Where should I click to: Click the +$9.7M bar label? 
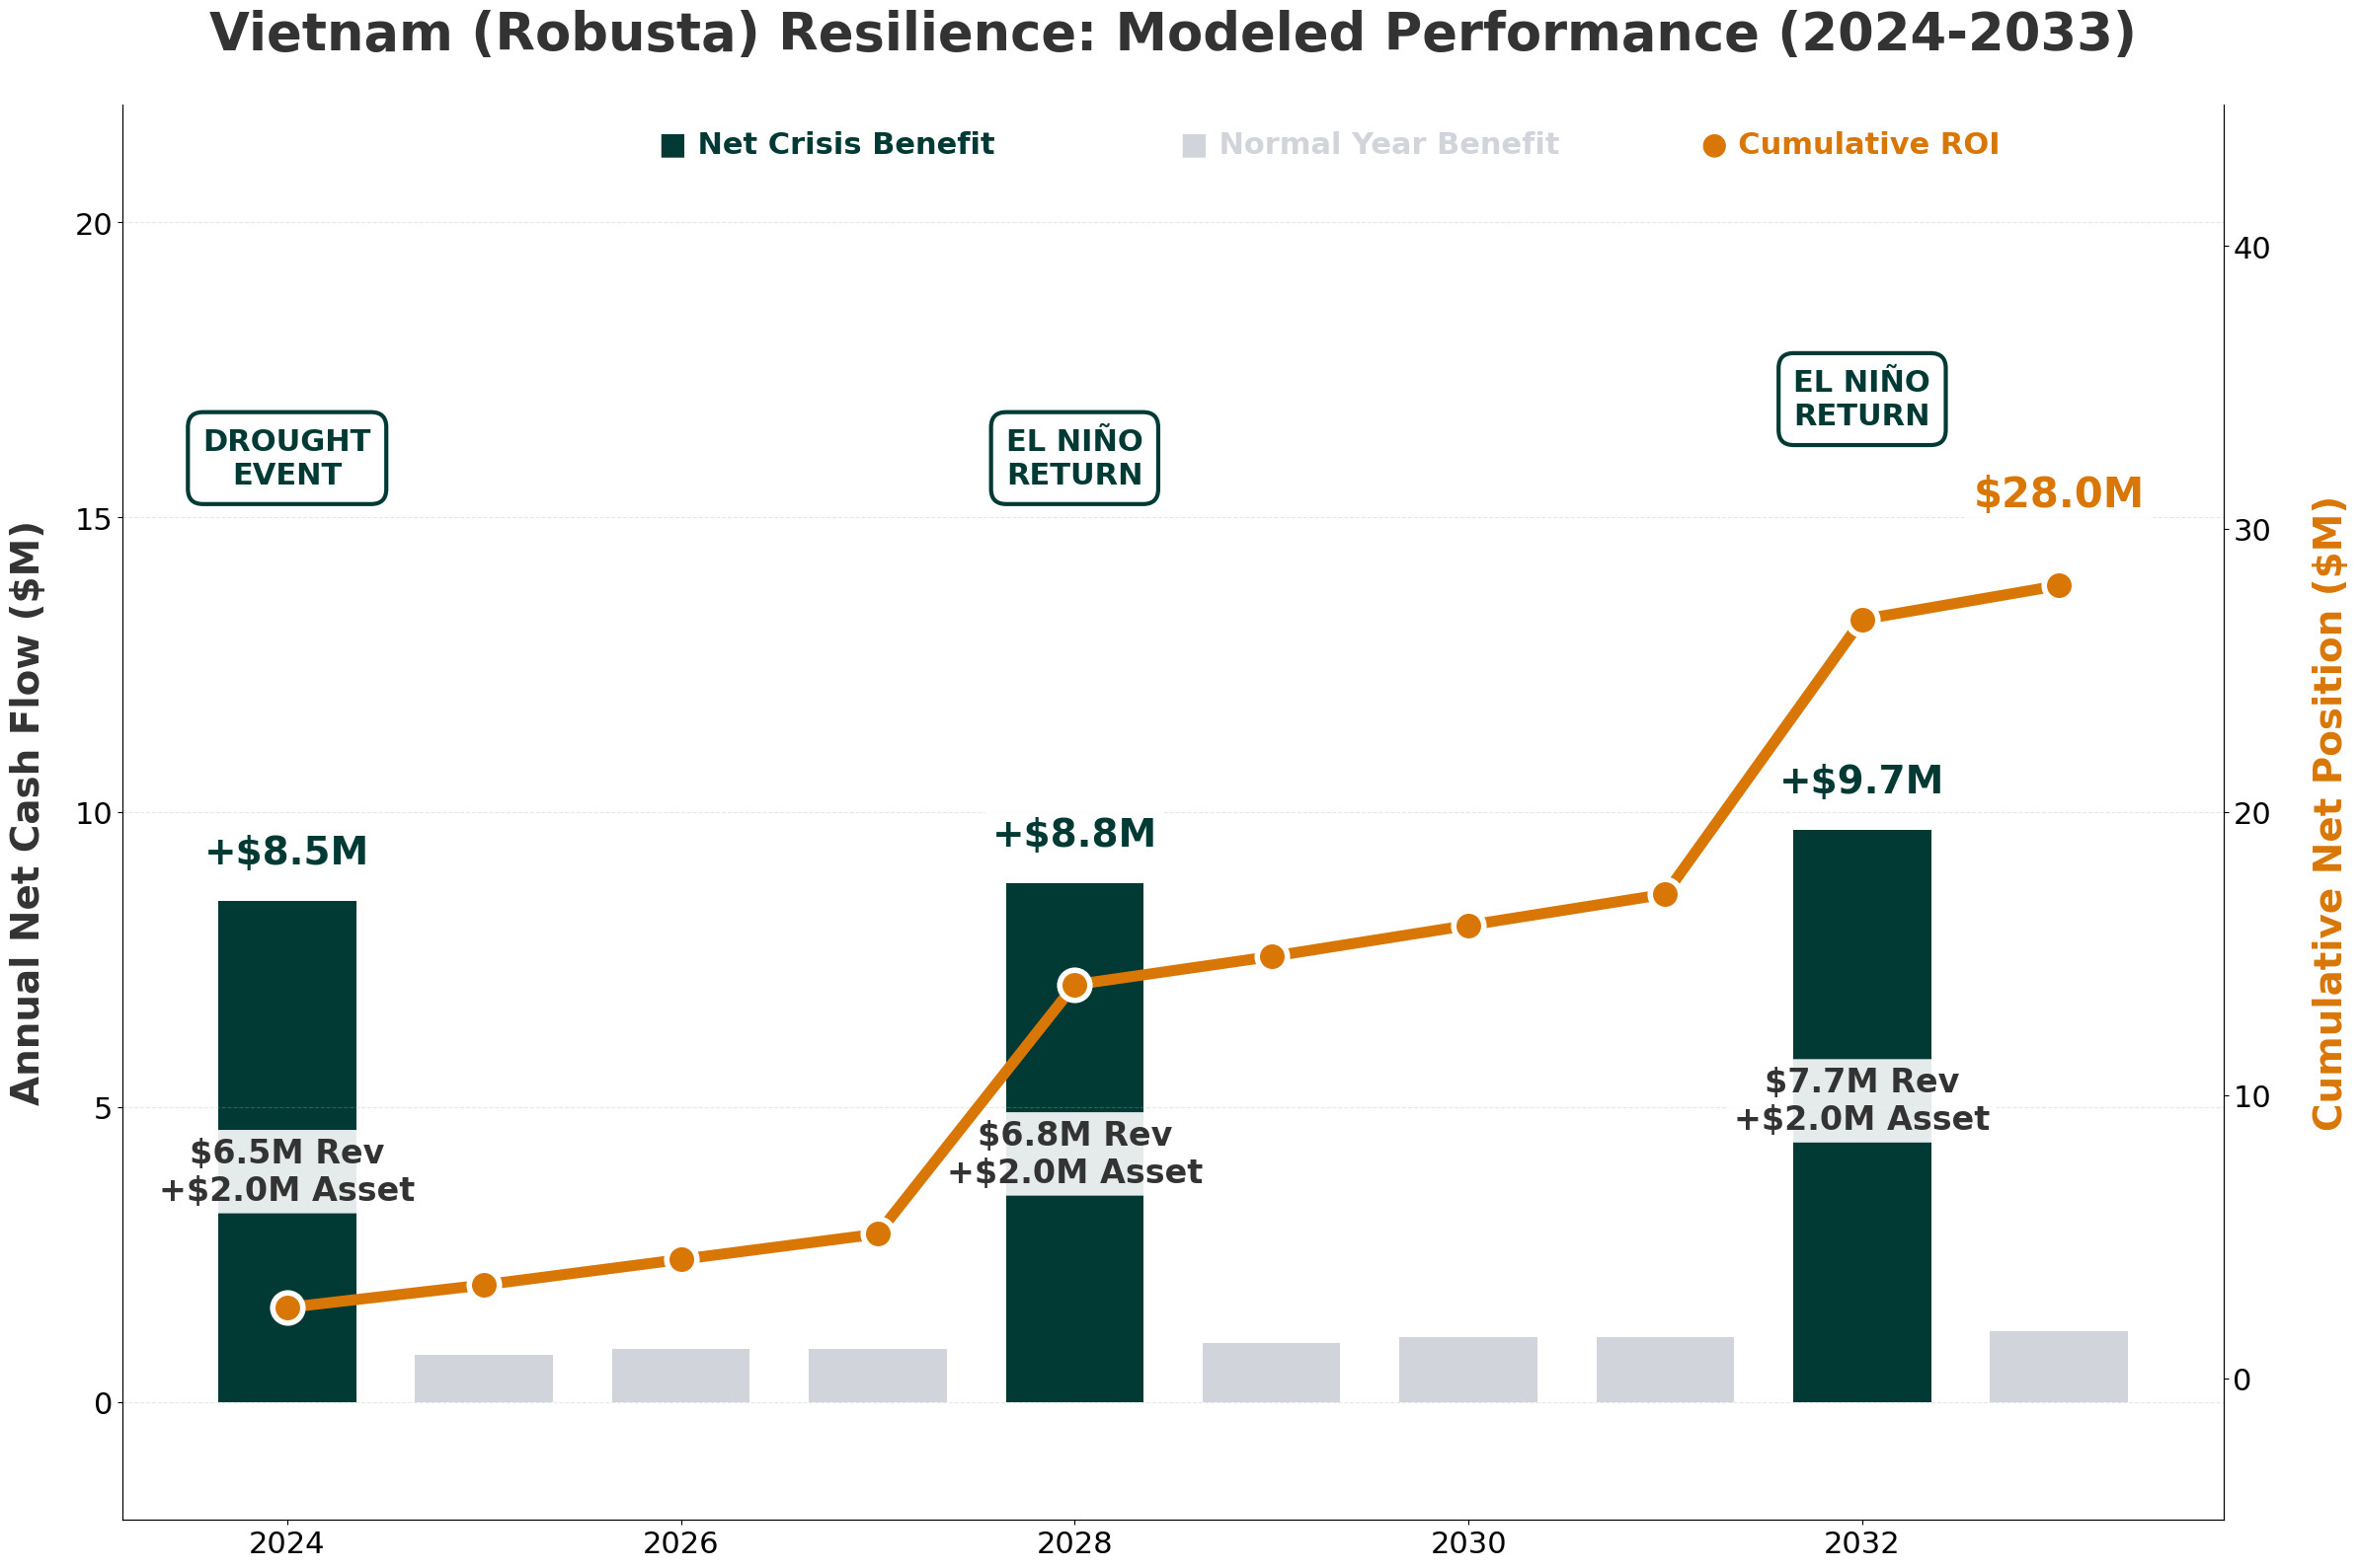click(1860, 781)
